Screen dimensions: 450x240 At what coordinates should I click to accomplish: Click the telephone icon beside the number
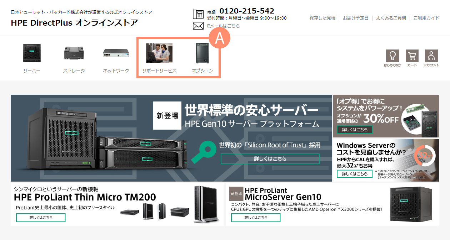coord(198,14)
